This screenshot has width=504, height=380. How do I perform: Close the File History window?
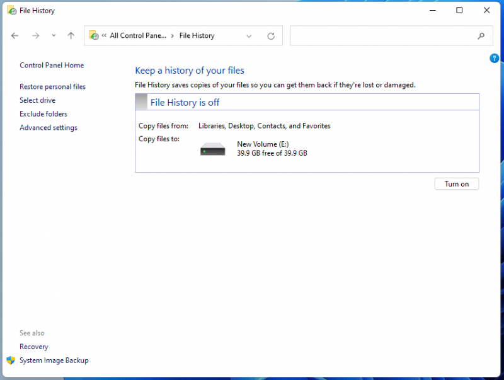click(x=486, y=10)
